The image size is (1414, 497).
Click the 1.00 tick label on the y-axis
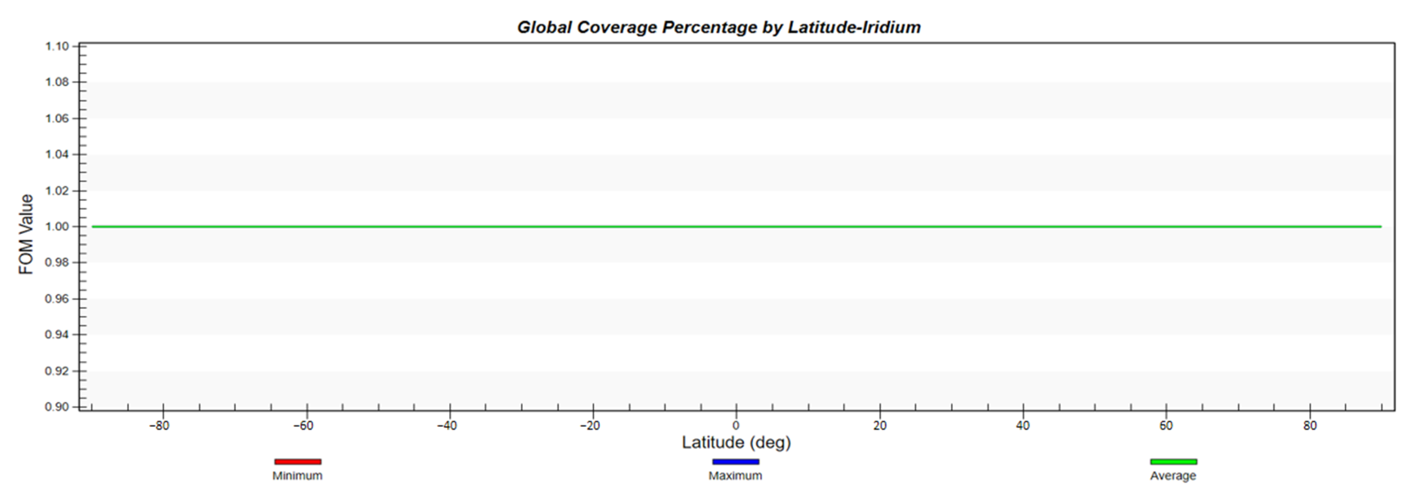click(57, 226)
